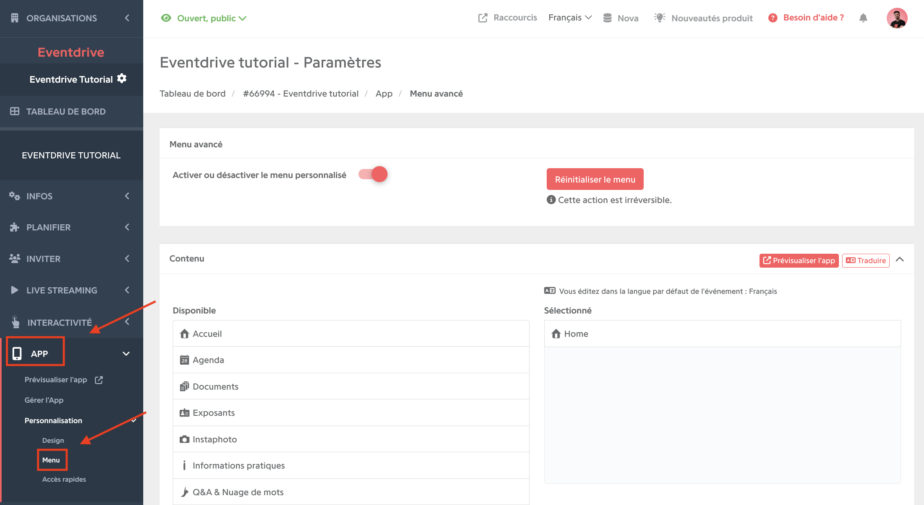Select the Home item in Sélectionné

[722, 334]
